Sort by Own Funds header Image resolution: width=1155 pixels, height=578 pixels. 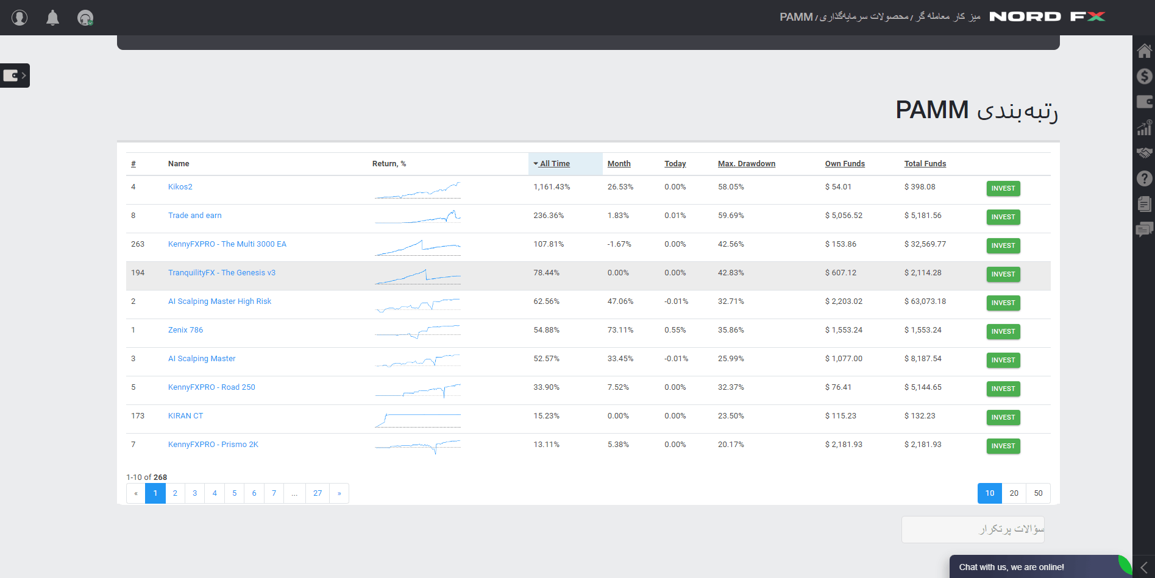[x=845, y=164]
